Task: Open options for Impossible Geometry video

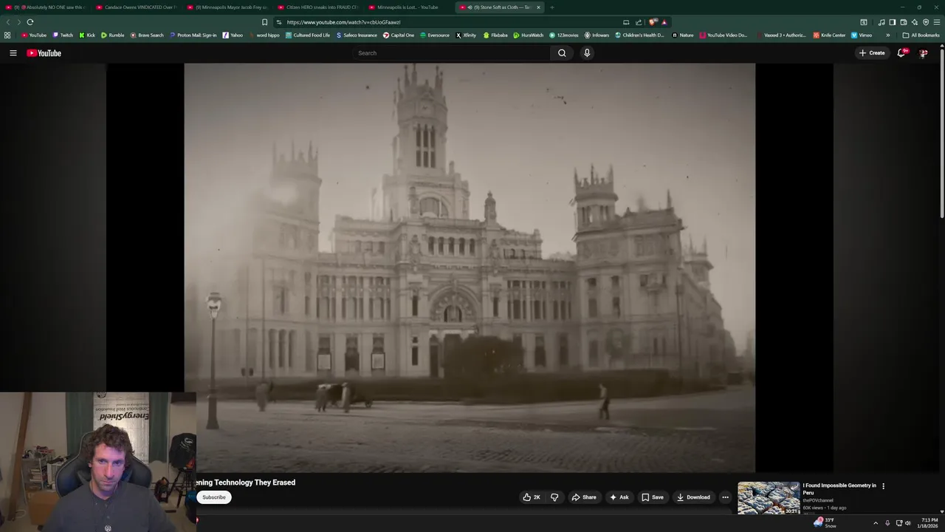Action: tap(883, 486)
